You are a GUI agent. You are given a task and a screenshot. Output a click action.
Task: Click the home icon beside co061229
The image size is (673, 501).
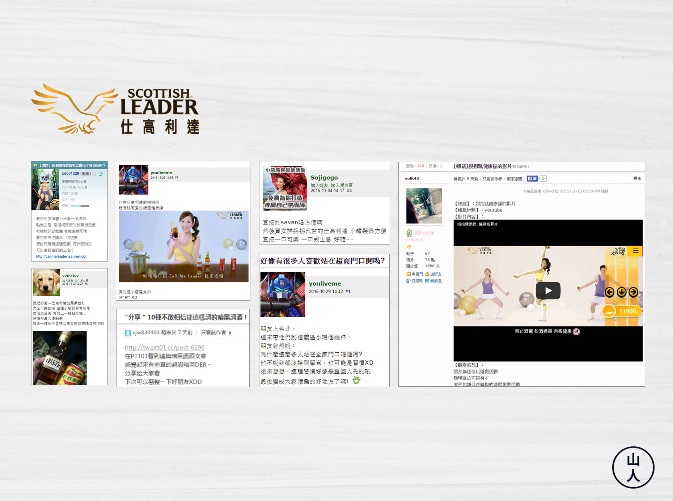[x=95, y=174]
